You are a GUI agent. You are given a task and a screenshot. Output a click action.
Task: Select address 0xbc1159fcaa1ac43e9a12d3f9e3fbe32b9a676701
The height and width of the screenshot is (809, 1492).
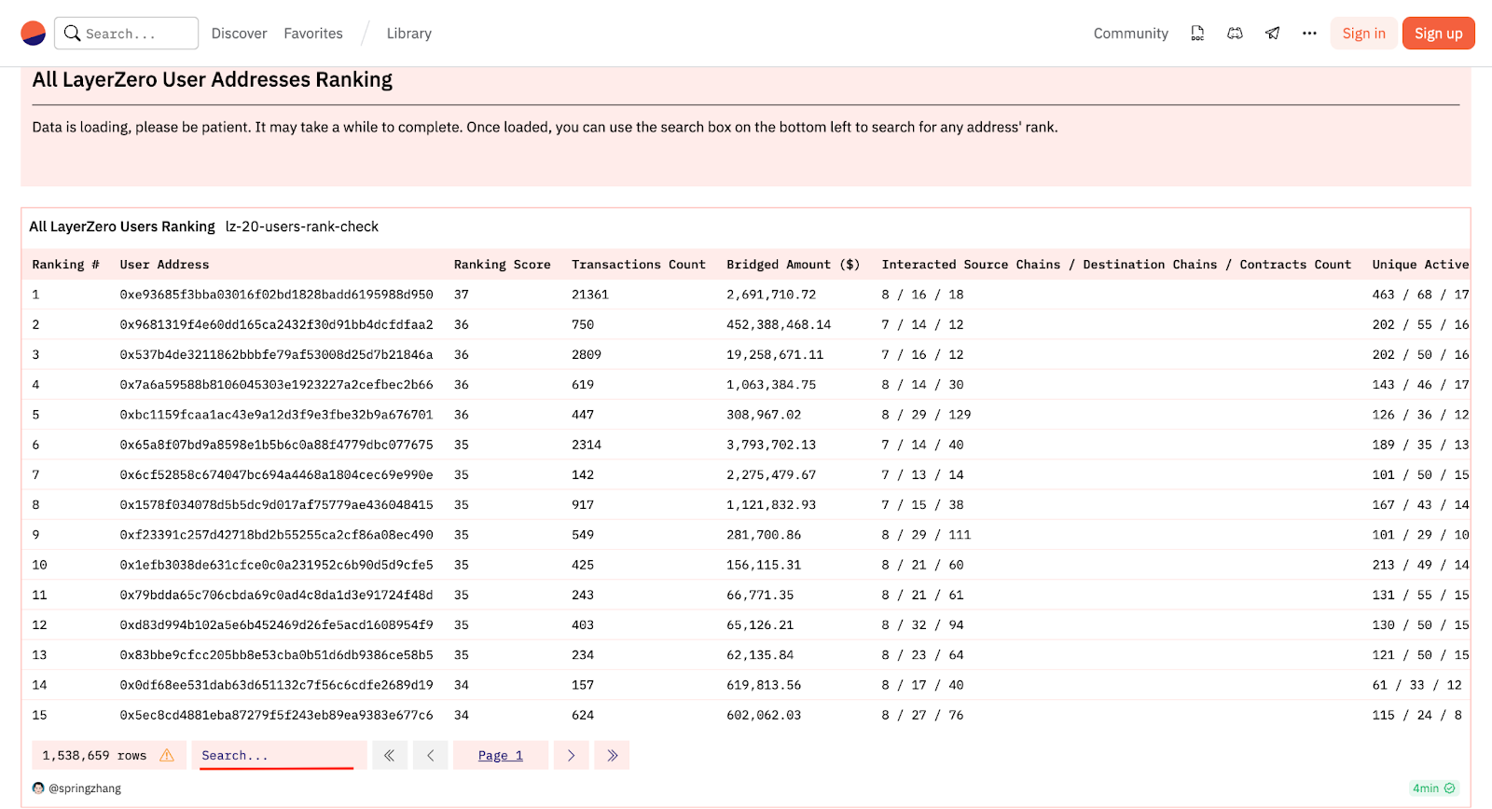276,415
